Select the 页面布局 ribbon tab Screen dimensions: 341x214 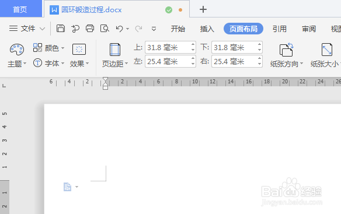[243, 29]
